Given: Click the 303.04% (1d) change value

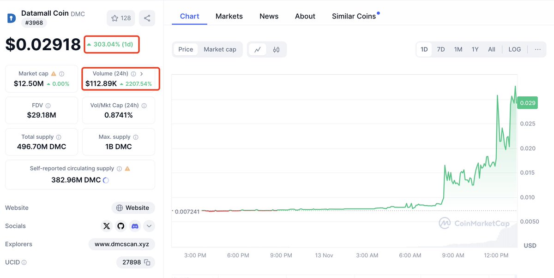Looking at the screenshot, I should coord(113,45).
